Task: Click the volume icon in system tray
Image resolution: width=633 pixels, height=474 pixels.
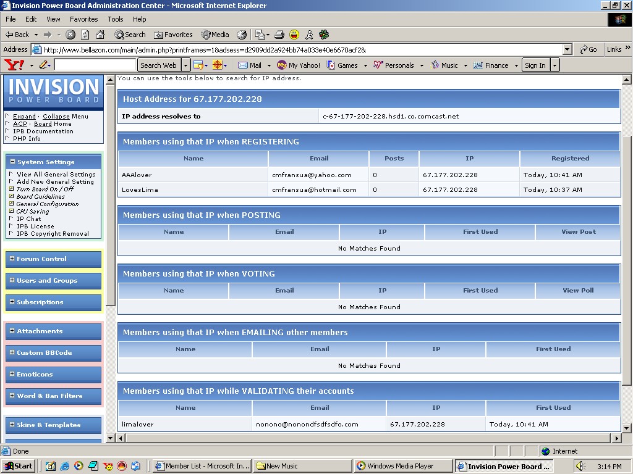Action: [580, 466]
